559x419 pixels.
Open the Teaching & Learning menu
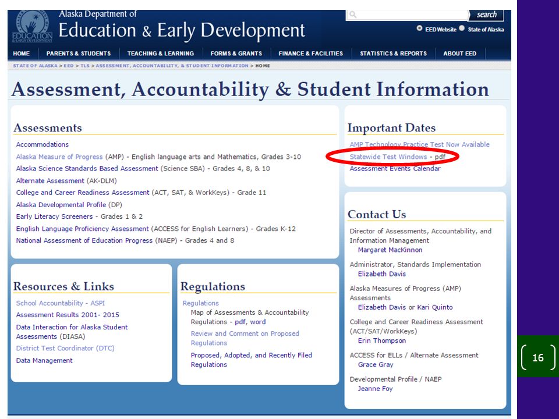point(161,54)
